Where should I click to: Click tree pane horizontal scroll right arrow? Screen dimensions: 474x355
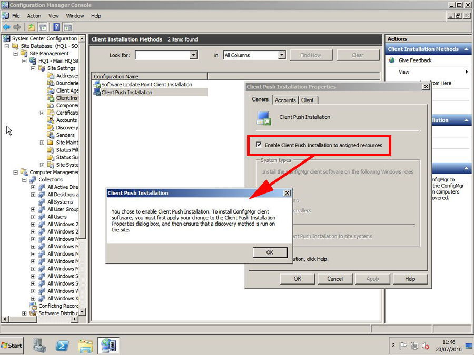click(x=75, y=319)
